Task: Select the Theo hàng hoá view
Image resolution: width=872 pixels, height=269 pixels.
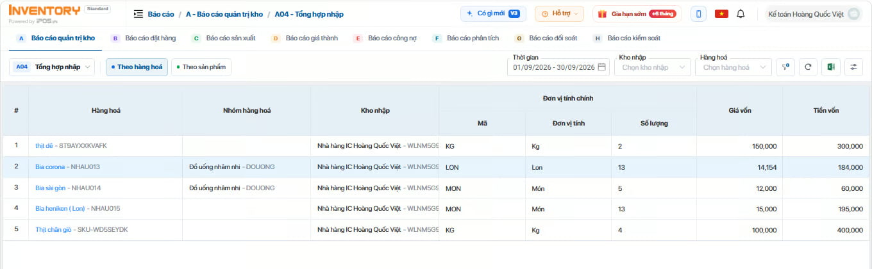Action: click(137, 67)
